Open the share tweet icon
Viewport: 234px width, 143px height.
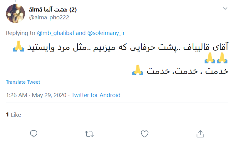coord(200,134)
